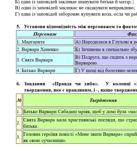This screenshot has width=137, height=151.
Task: Click the "Персонаж" table header cell
Action: pyautogui.click(x=45, y=34)
